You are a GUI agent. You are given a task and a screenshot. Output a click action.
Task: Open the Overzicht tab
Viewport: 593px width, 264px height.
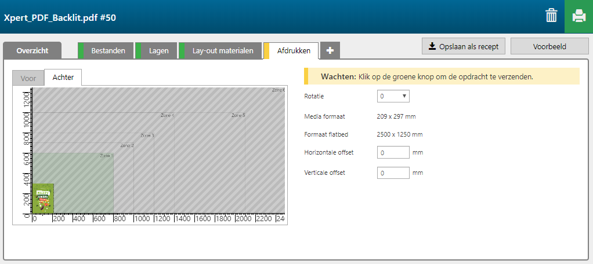(32, 51)
